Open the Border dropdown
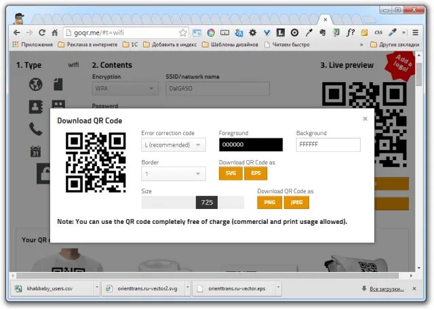The height and width of the screenshot is (310, 434). click(x=174, y=174)
